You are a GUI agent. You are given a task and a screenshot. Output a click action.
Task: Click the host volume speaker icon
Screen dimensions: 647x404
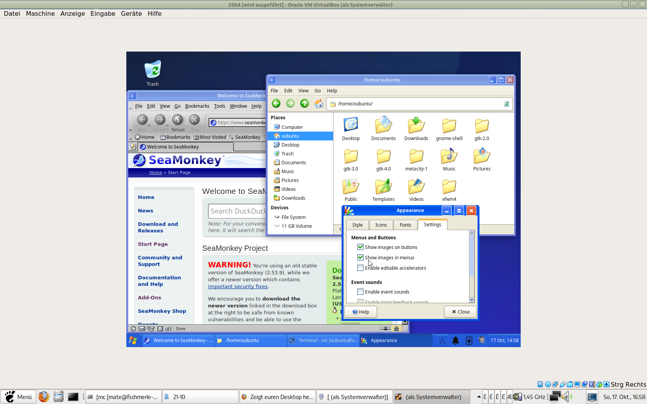coord(567,397)
